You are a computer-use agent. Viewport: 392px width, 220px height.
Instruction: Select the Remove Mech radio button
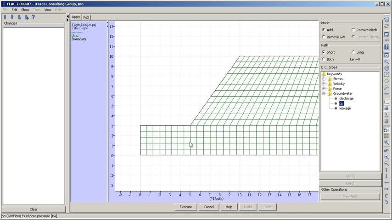(x=353, y=30)
